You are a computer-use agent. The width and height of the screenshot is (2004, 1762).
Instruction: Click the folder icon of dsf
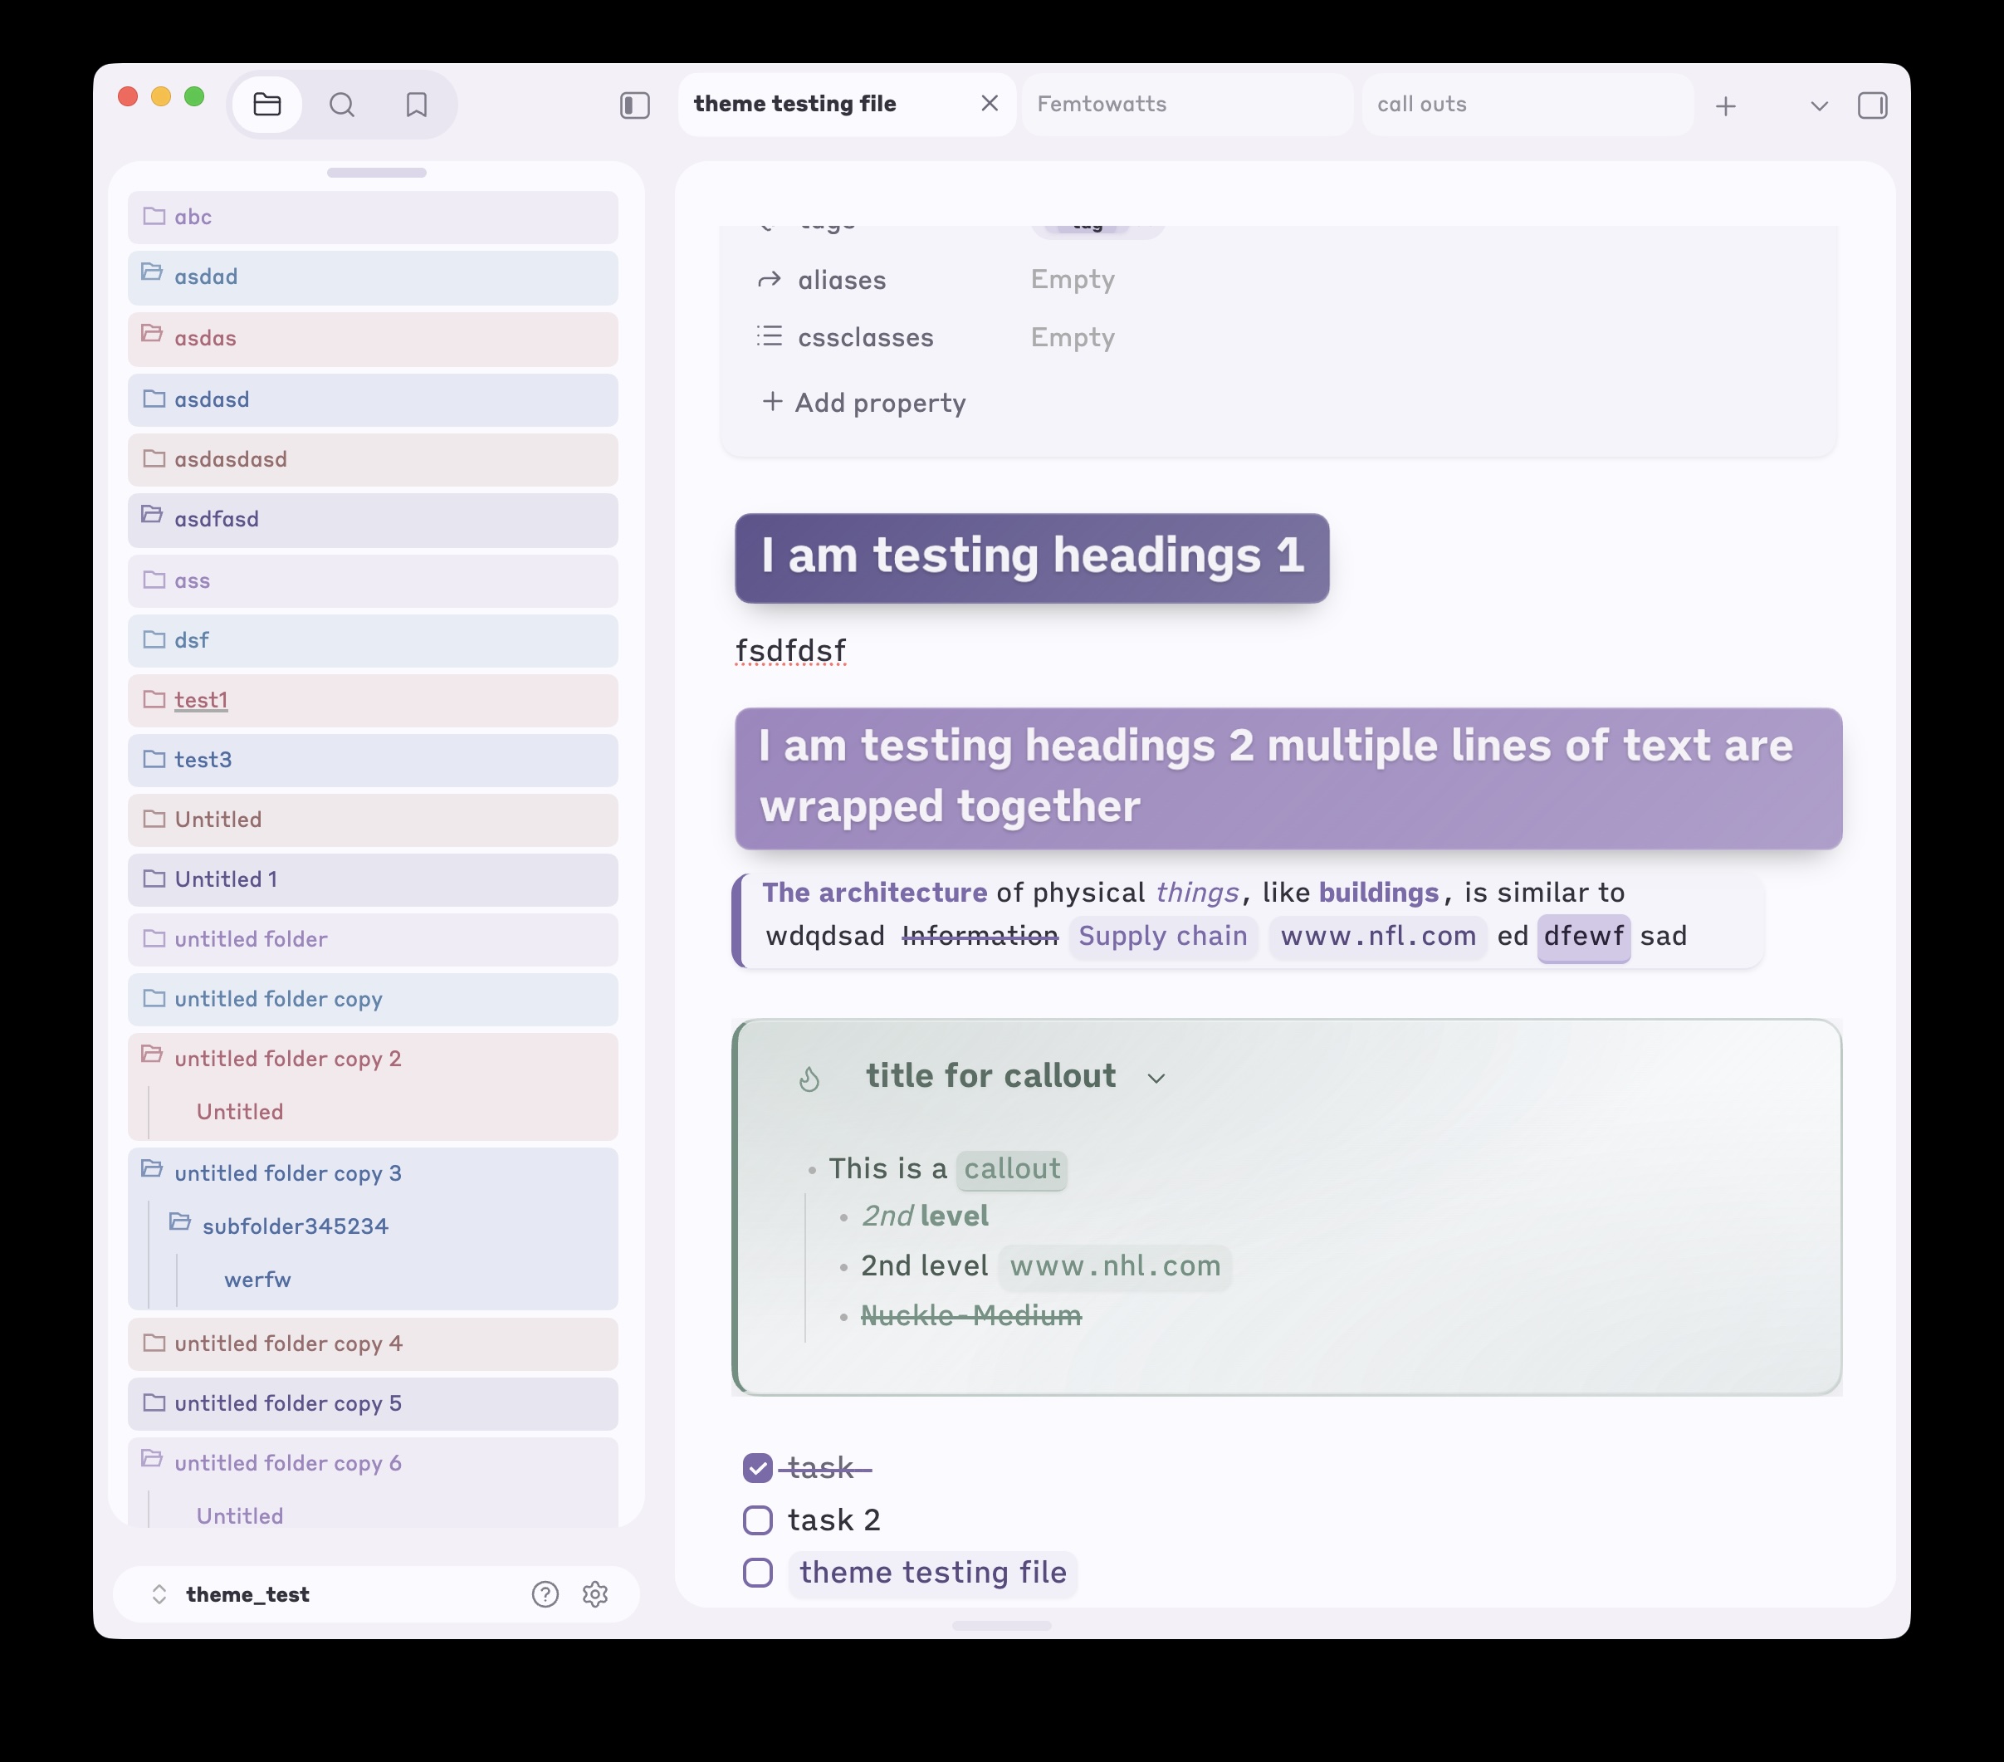tap(154, 639)
